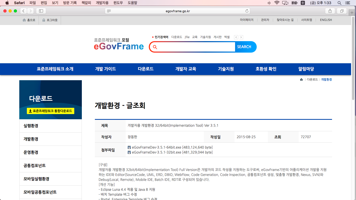
Task: Open the tab overview icon
Action: (341, 11)
